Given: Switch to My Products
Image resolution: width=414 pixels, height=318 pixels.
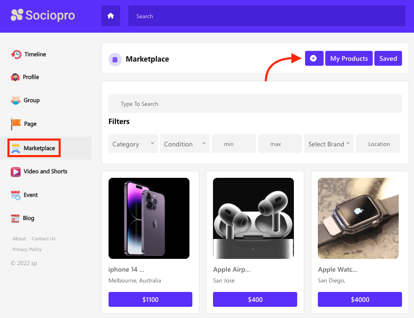Looking at the screenshot, I should (348, 58).
